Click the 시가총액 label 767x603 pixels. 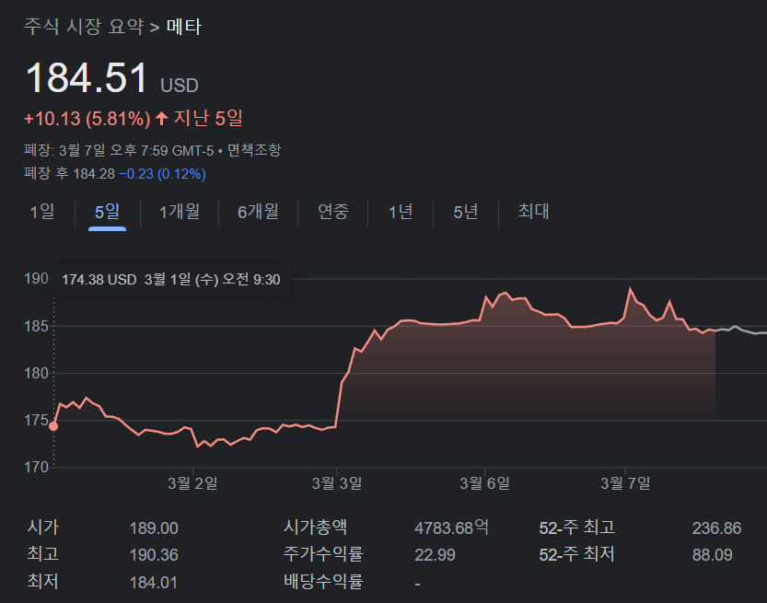(315, 528)
